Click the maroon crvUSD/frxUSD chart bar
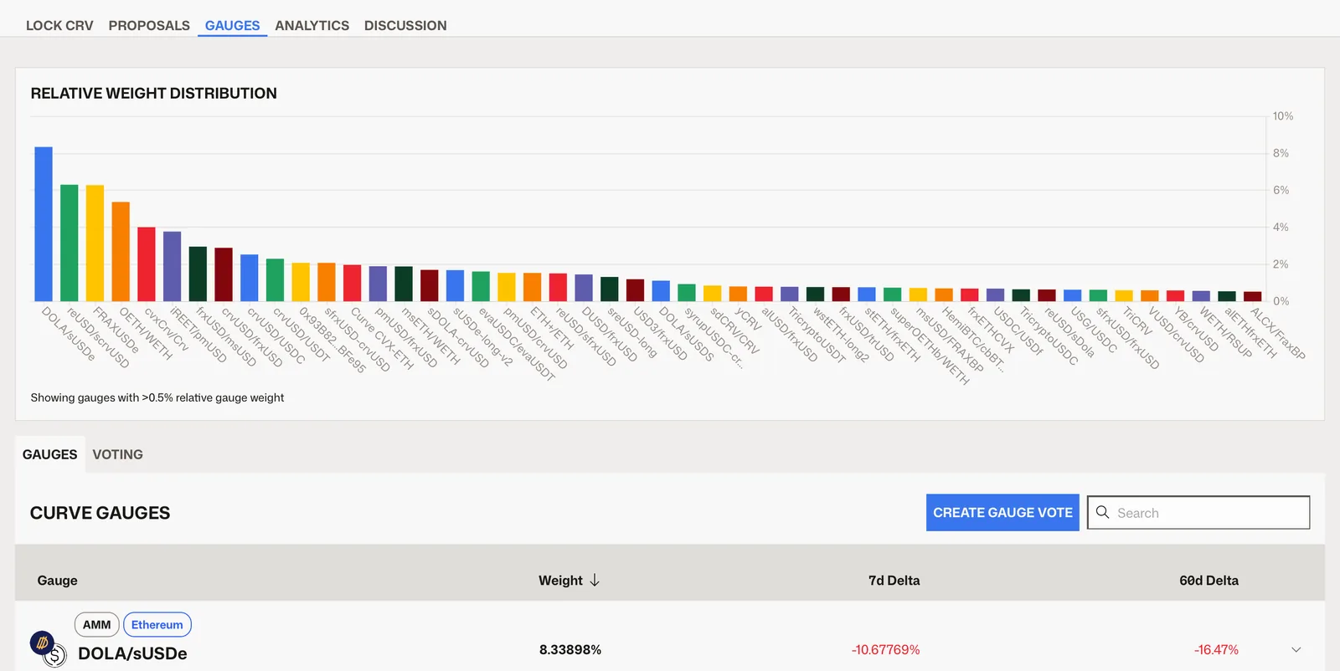The image size is (1340, 671). (224, 274)
